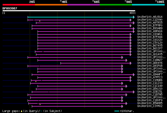The image size is (167, 113).
Task: Click the green ~80% identity legend segment
Action: 116,5
